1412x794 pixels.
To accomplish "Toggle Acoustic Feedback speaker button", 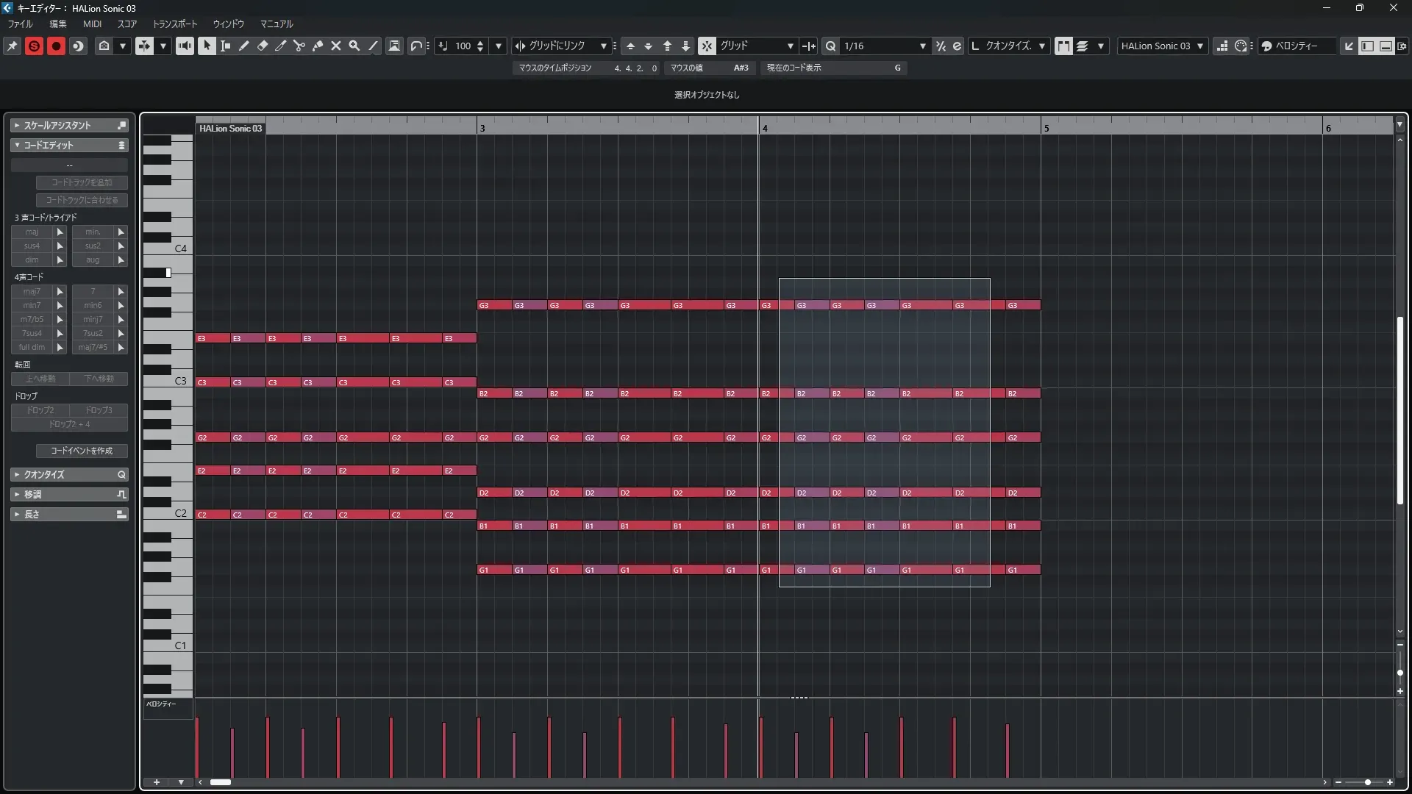I will pyautogui.click(x=185, y=46).
